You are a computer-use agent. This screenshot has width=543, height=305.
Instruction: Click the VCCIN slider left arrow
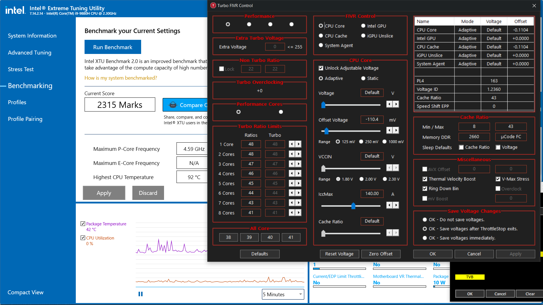pos(389,168)
